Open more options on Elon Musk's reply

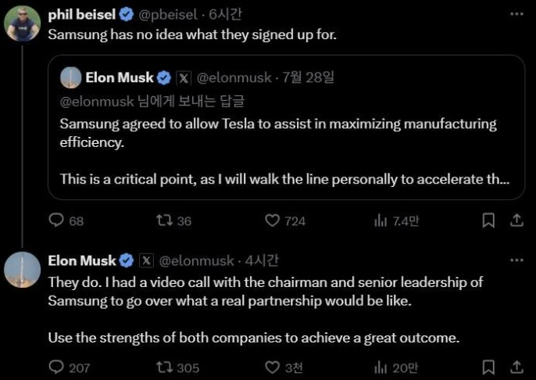pyautogui.click(x=516, y=260)
